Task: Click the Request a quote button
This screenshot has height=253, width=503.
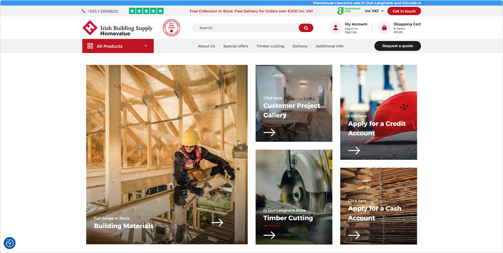Action: pos(397,46)
